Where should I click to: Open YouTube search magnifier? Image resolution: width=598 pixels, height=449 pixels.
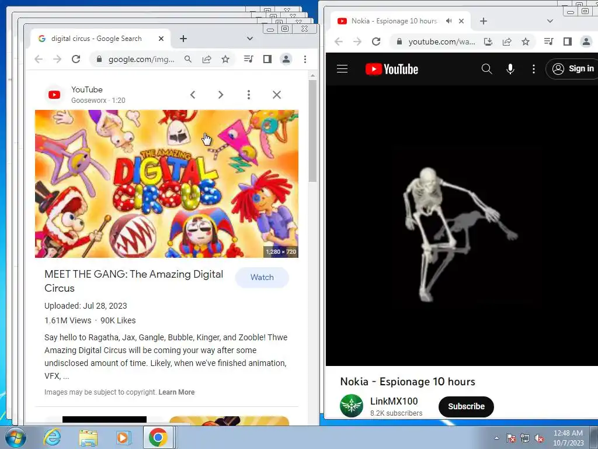click(x=486, y=69)
